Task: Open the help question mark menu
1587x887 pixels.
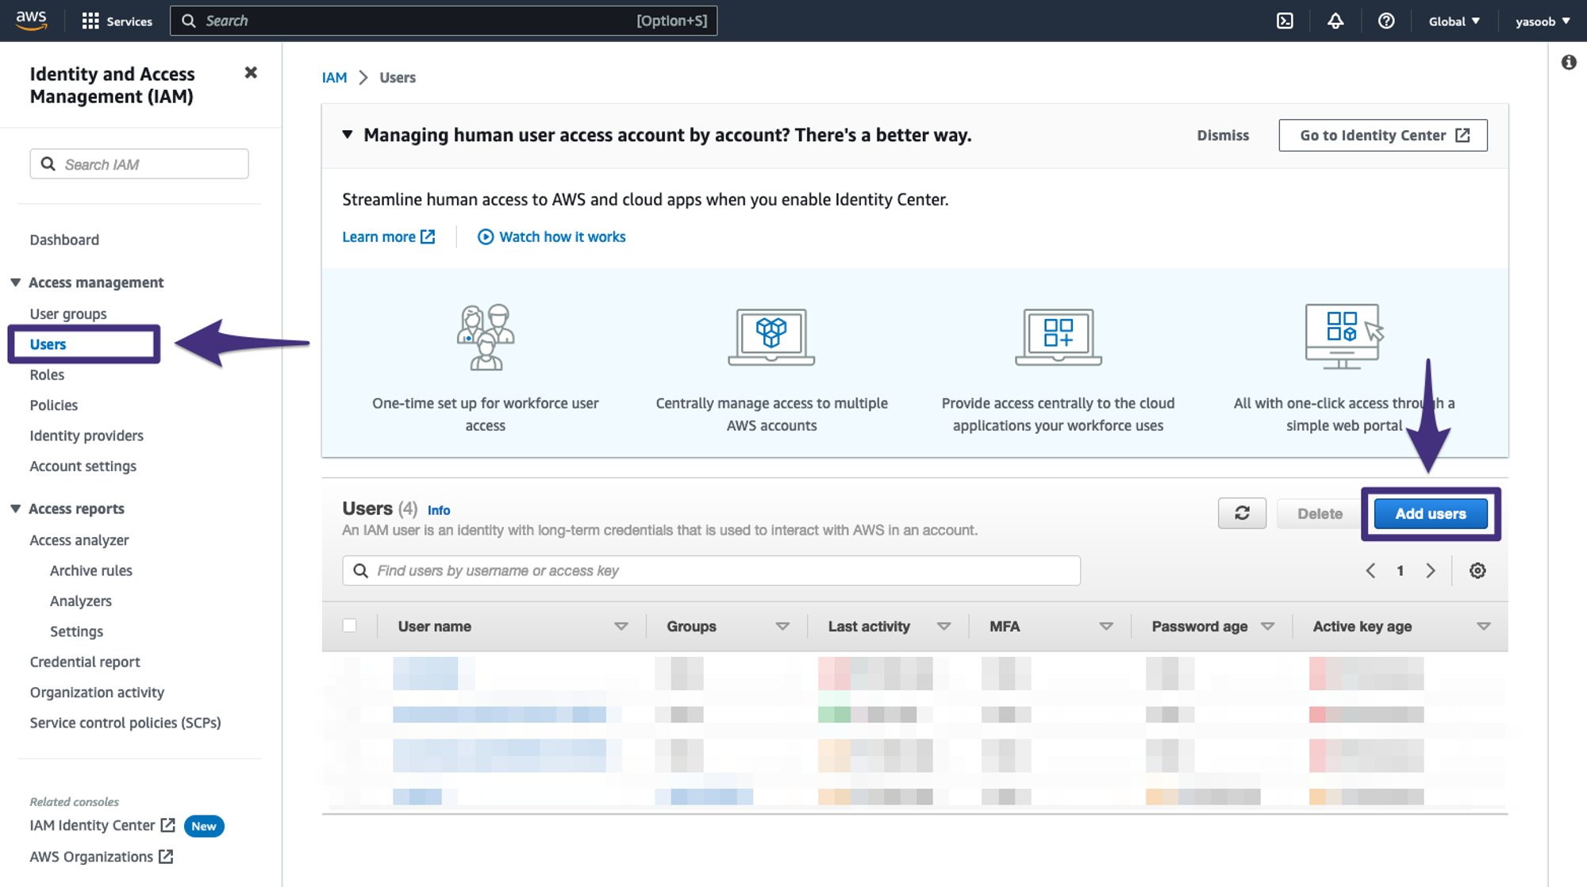Action: 1386,21
